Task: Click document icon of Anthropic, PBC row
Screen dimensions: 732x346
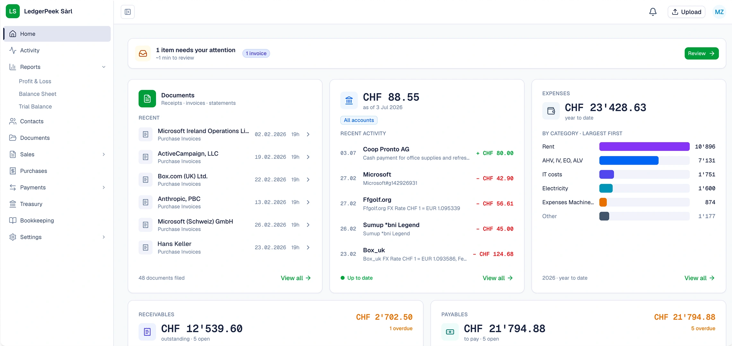Action: (145, 202)
